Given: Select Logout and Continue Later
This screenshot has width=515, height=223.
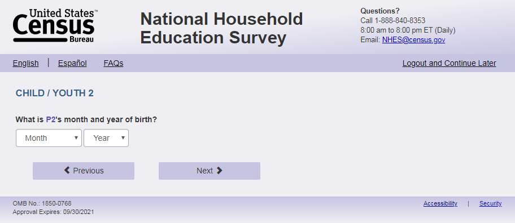Looking at the screenshot, I should click(449, 63).
